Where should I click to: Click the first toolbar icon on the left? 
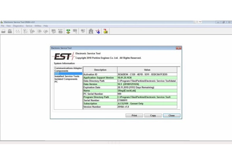pyautogui.click(x=3, y=31)
